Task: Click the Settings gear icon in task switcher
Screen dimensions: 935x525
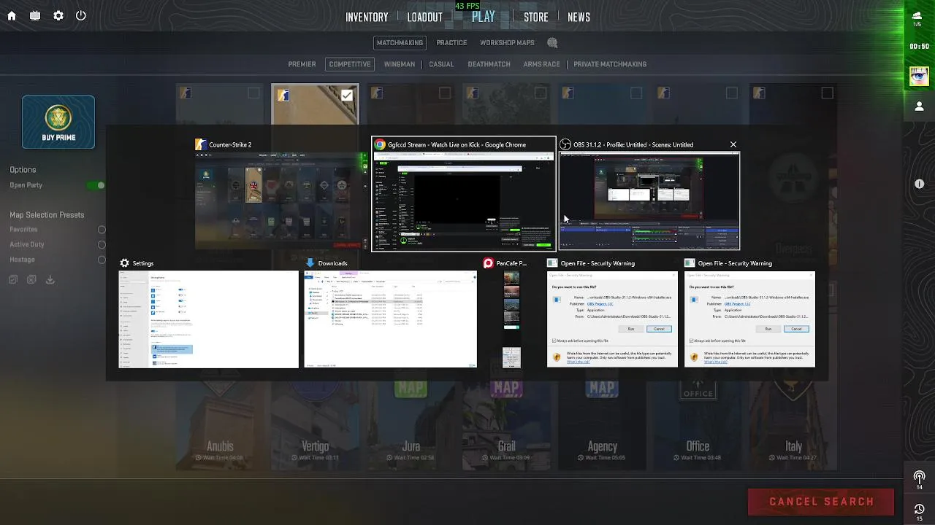Action: tap(125, 263)
